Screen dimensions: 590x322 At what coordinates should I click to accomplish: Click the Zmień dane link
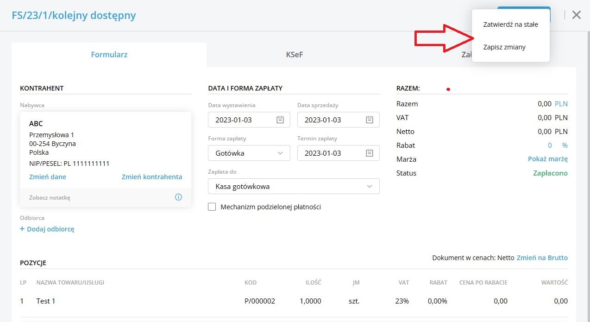click(x=47, y=176)
